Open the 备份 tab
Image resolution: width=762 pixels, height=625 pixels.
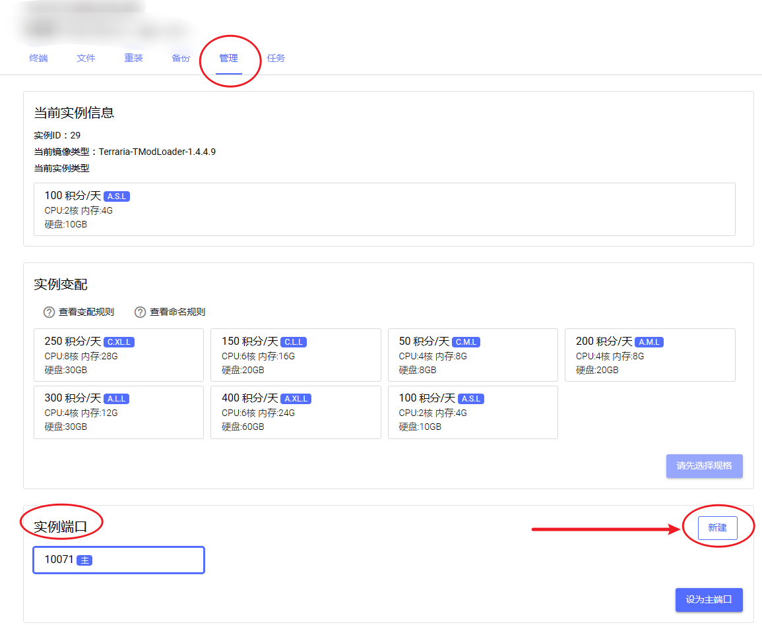[x=181, y=58]
